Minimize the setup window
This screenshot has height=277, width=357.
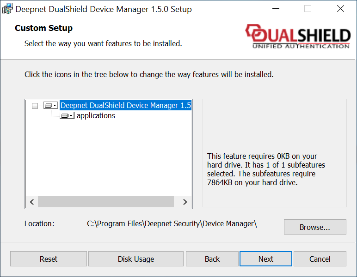click(x=276, y=9)
